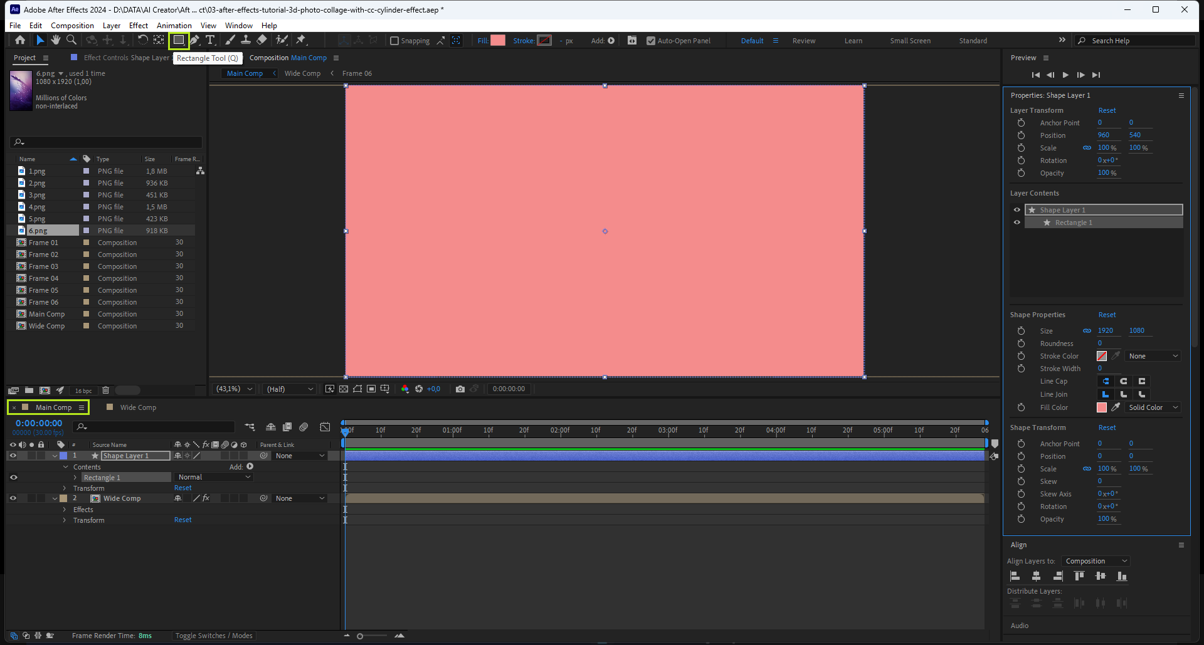Click the snapshot camera icon
Image resolution: width=1204 pixels, height=645 pixels.
click(x=460, y=389)
